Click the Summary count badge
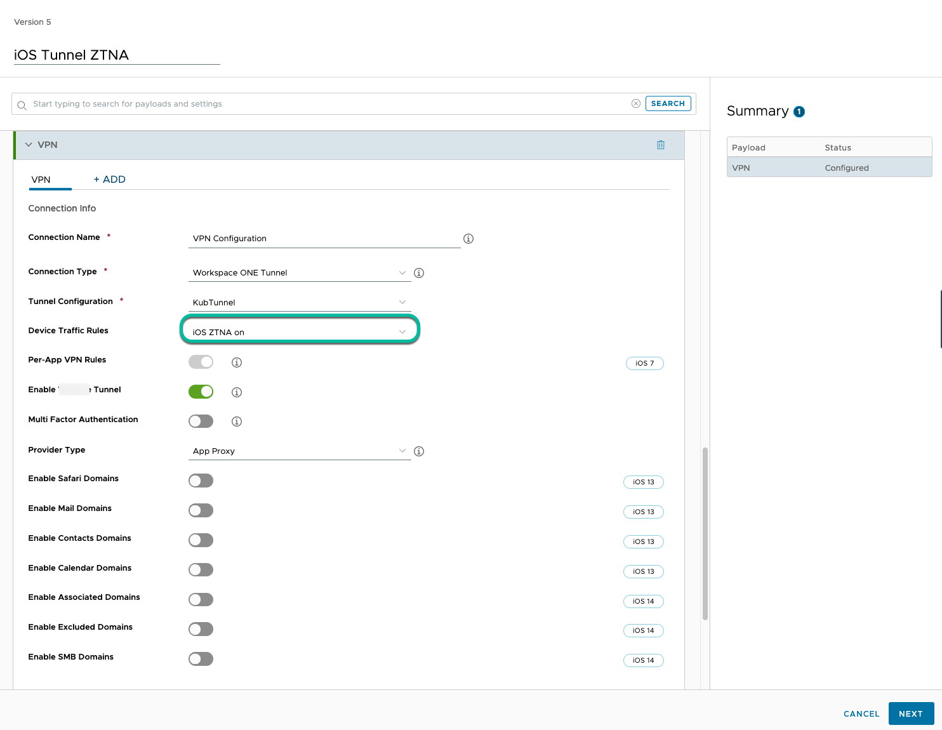This screenshot has height=730, width=942. pyautogui.click(x=799, y=112)
